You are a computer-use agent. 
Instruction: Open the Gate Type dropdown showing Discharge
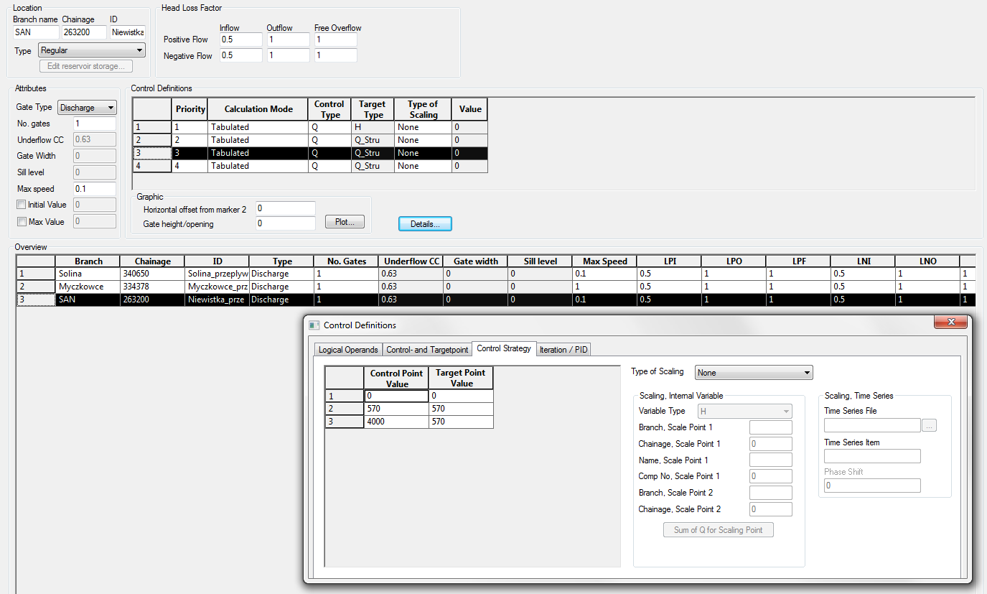pos(87,107)
